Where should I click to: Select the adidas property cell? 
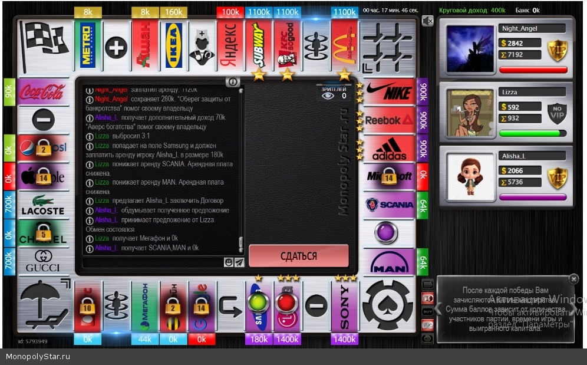390,149
